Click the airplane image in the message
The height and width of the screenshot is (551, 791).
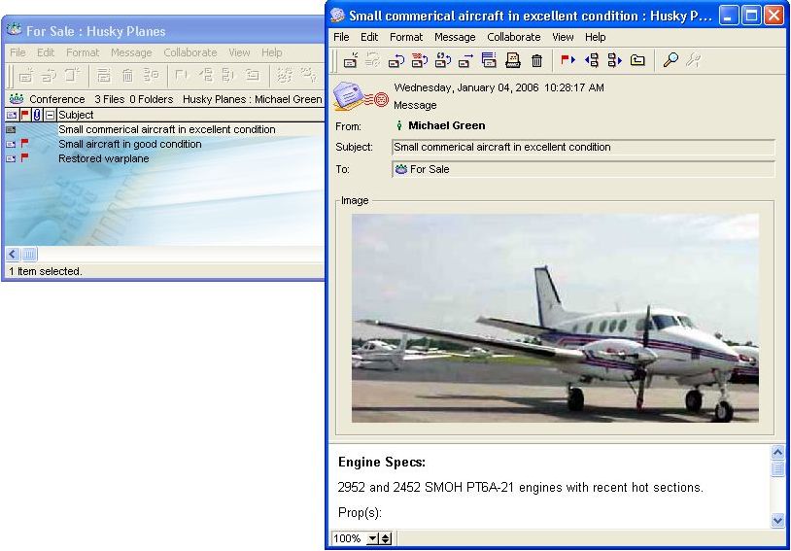pos(554,318)
